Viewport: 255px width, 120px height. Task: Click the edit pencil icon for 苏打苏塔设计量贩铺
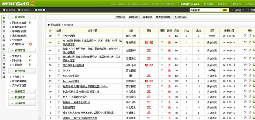point(250,65)
